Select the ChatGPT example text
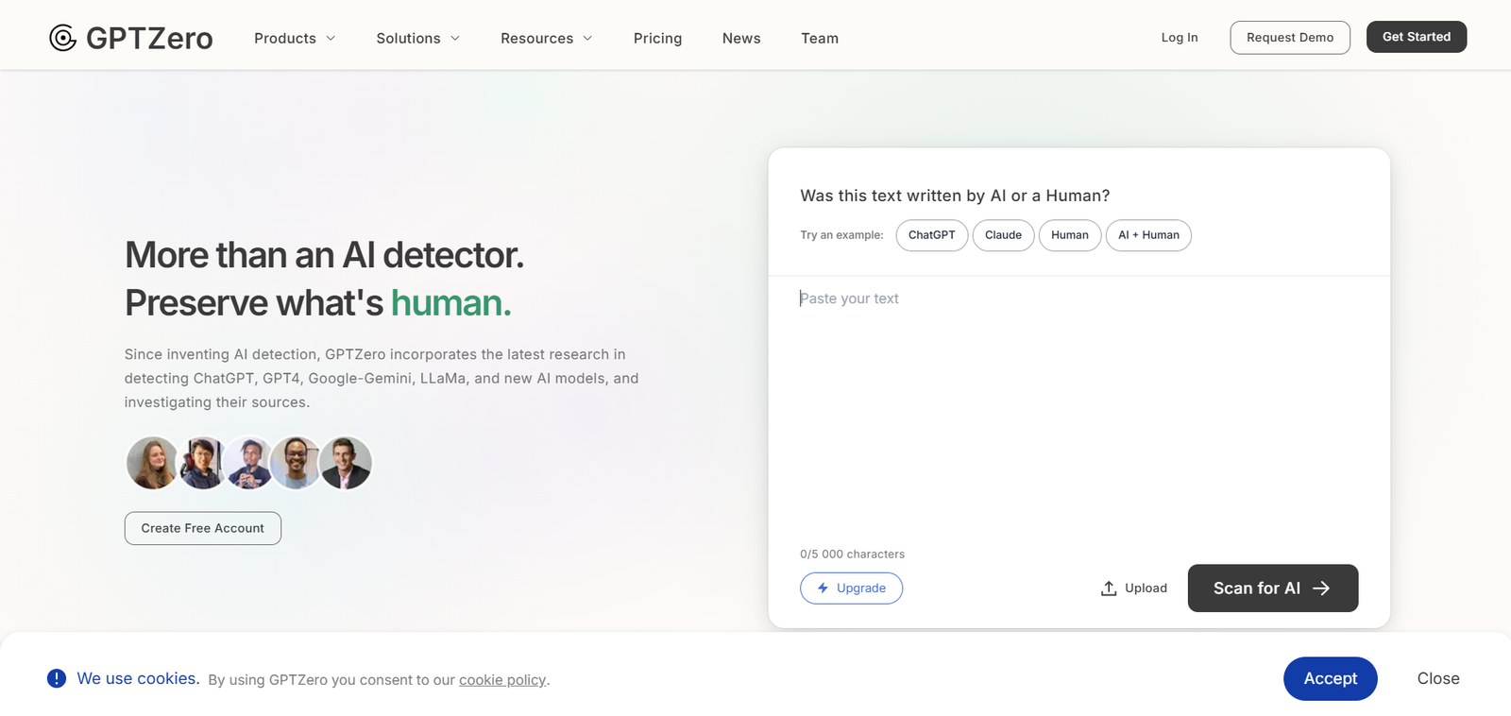 click(931, 235)
